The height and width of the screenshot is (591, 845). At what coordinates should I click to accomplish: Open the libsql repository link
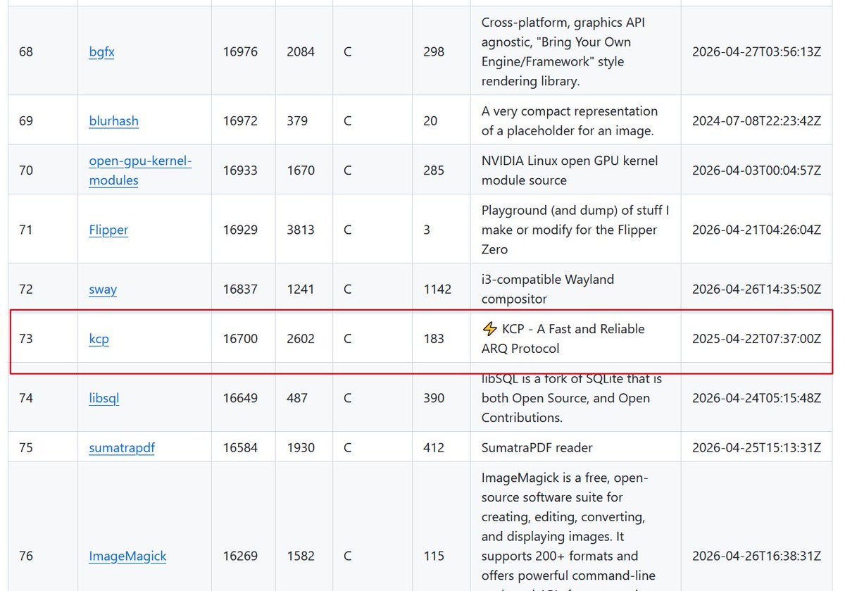[104, 398]
